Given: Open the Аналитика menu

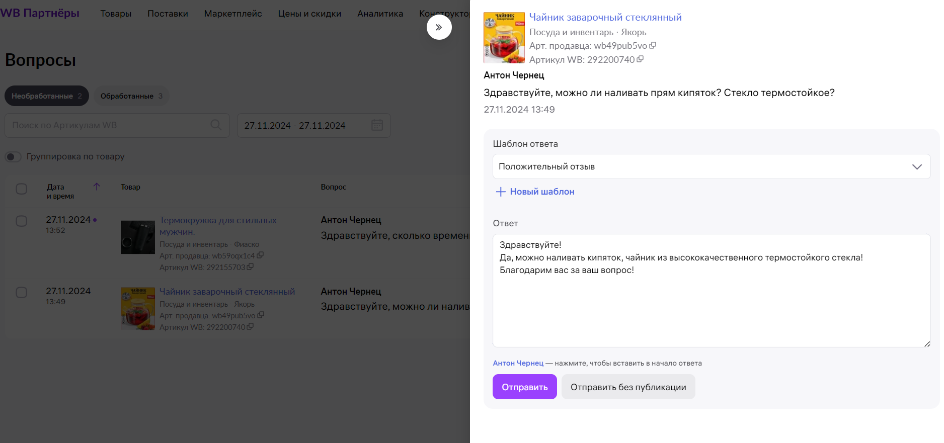Looking at the screenshot, I should click(x=380, y=14).
